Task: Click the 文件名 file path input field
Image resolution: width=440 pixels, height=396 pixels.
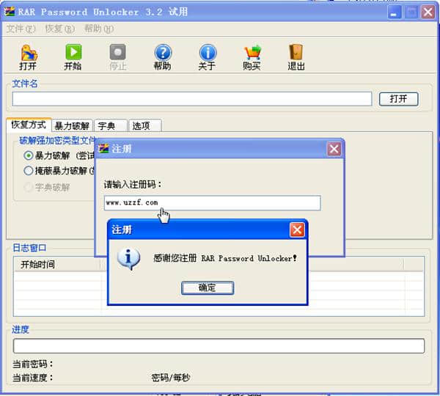Action: click(192, 99)
